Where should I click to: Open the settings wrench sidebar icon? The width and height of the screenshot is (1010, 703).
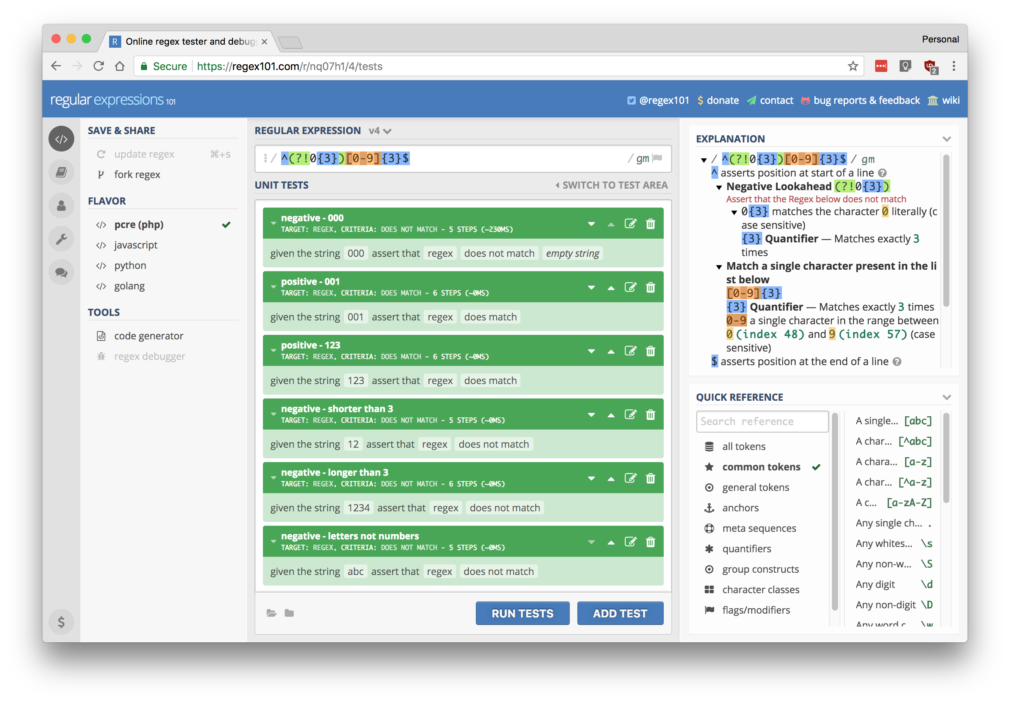pos(61,239)
